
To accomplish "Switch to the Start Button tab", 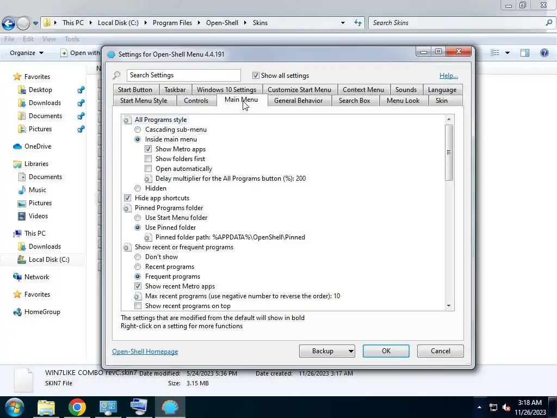I will pos(135,90).
